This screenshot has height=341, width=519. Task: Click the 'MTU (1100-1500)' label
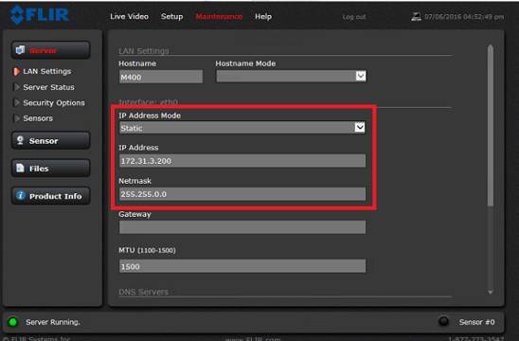point(147,250)
